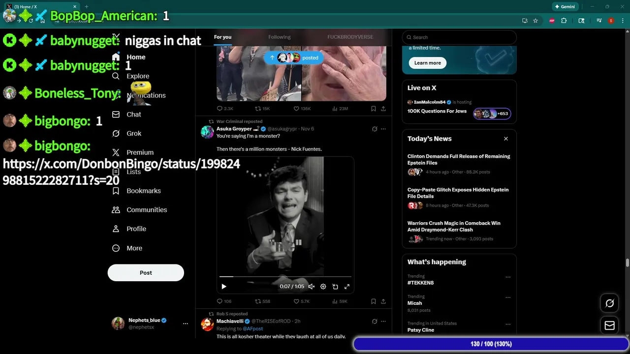Open the floating Messages envelope button
The width and height of the screenshot is (630, 354).
pyautogui.click(x=610, y=325)
